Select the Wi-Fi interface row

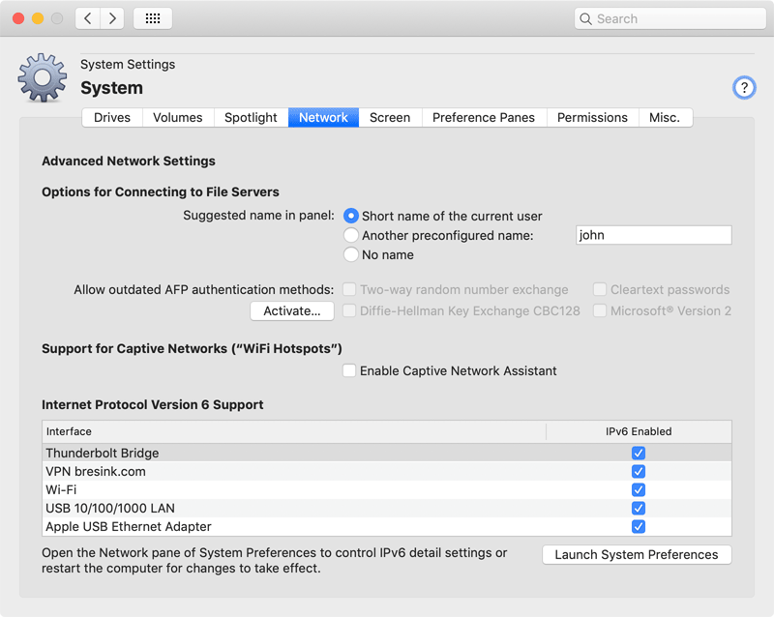click(387, 489)
